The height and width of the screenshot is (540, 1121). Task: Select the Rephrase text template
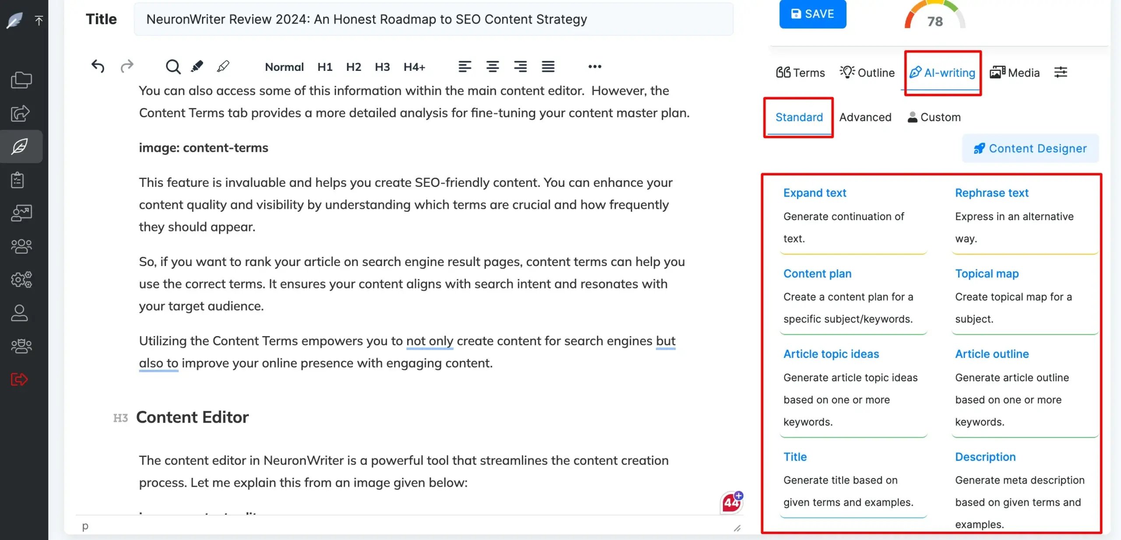tap(991, 193)
